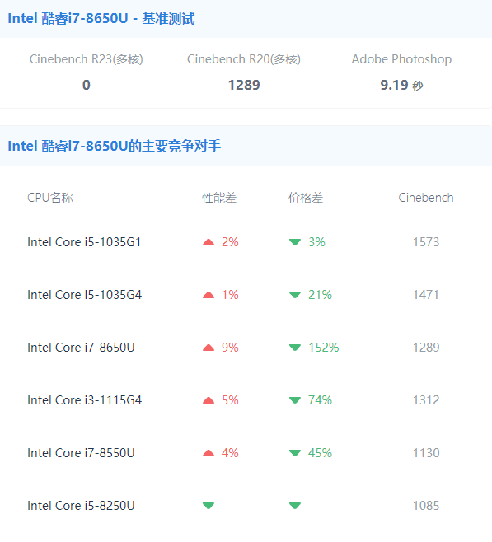Click red up arrow in i3-1115G4 row
Viewport: 492px width, 542px height.
209,400
